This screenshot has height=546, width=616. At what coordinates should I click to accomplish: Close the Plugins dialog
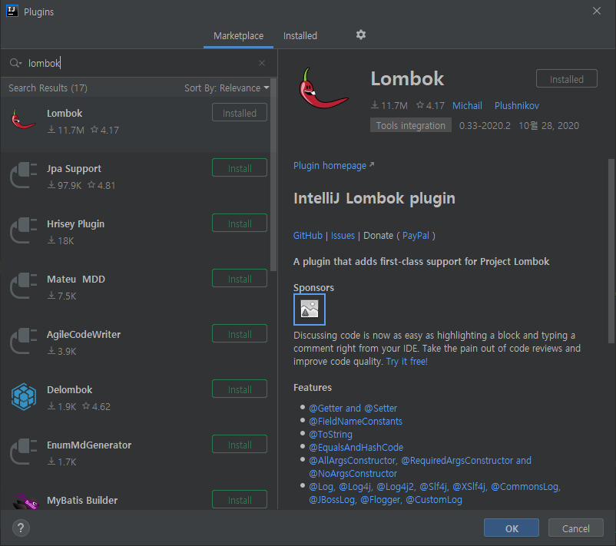pyautogui.click(x=596, y=11)
